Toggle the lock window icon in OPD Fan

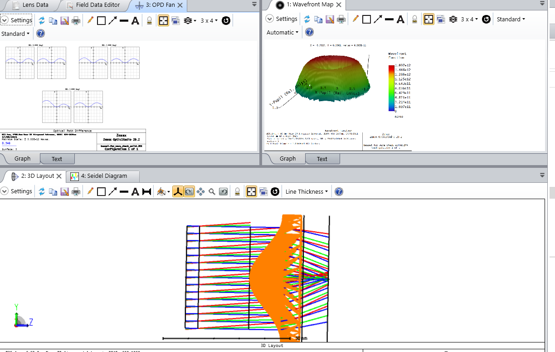pyautogui.click(x=149, y=20)
